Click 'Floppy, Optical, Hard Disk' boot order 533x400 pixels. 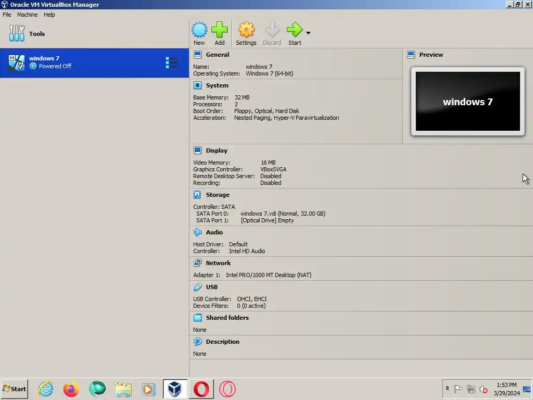267,111
